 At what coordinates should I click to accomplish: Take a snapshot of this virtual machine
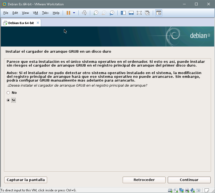coord(96,13)
